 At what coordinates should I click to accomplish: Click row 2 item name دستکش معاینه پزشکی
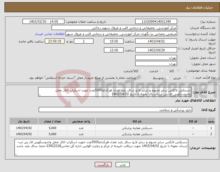137,134
